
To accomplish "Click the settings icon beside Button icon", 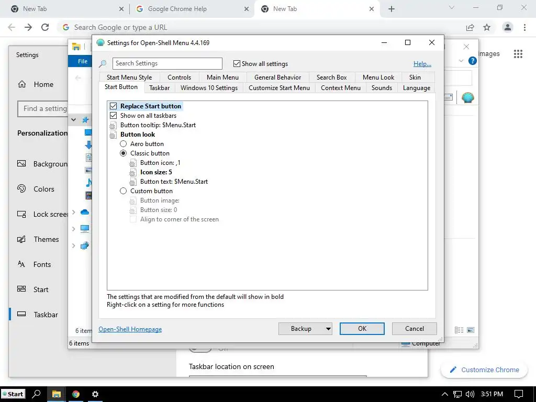I will click(x=132, y=163).
